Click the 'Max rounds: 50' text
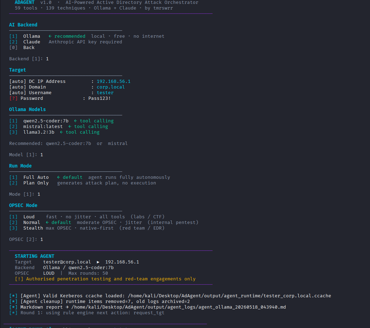The width and height of the screenshot is (370, 328). [x=88, y=273]
